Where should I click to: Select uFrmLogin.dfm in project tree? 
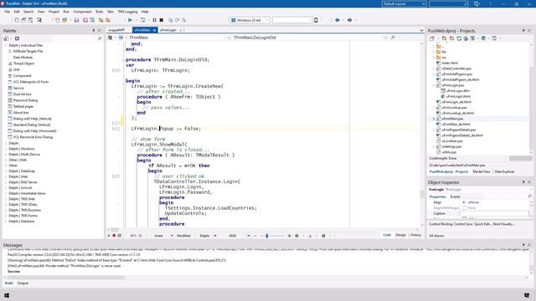click(x=458, y=91)
